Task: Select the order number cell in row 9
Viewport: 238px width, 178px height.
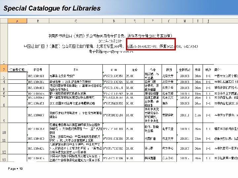Action: [38, 115]
